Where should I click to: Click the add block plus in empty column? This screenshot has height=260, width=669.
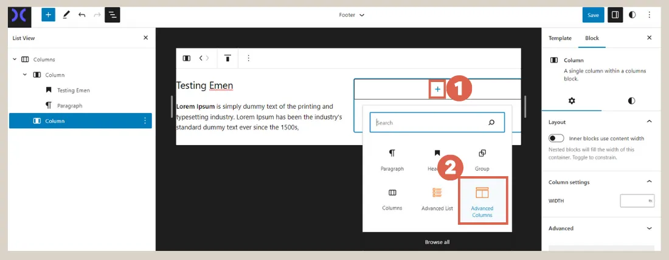tap(437, 89)
